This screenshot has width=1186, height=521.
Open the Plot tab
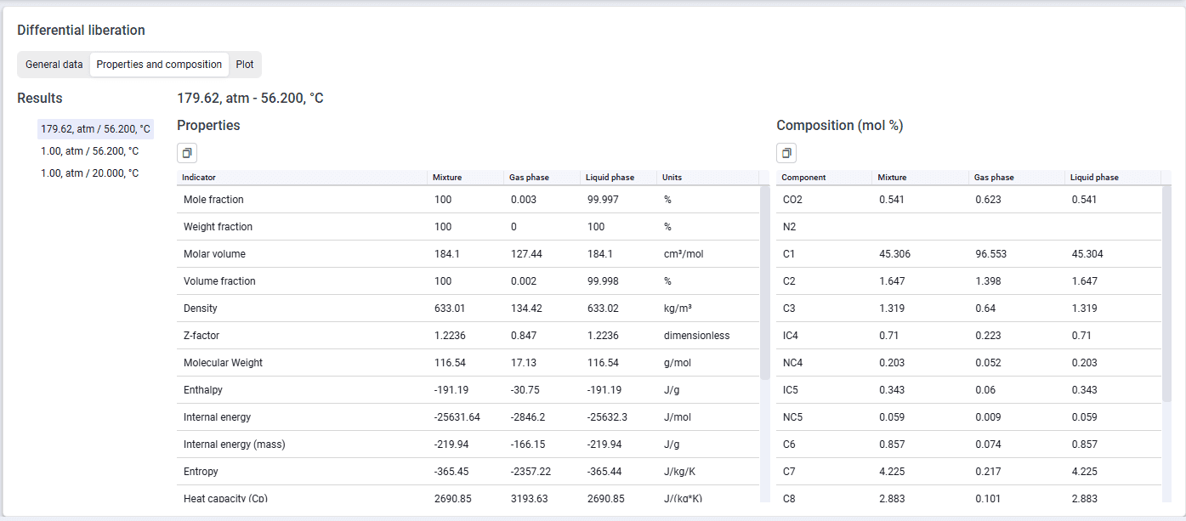[x=245, y=65]
